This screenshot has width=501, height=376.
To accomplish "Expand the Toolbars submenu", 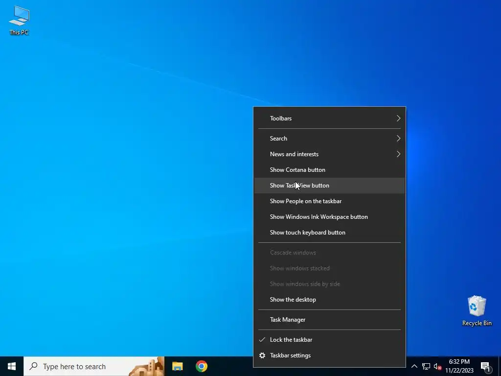I will tap(329, 118).
